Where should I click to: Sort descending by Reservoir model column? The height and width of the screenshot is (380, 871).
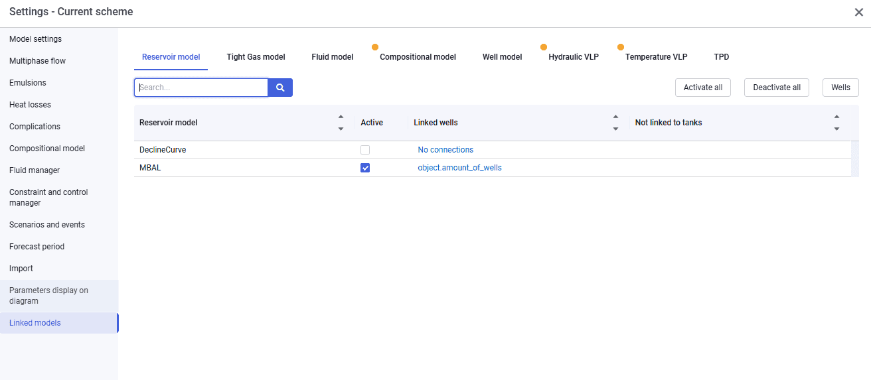tap(341, 129)
